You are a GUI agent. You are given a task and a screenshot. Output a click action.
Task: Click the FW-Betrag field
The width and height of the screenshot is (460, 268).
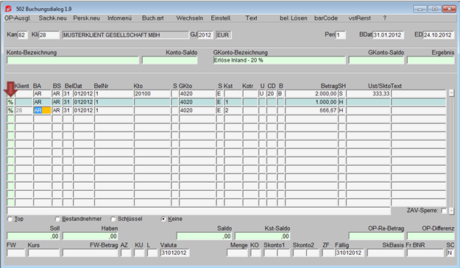click(90, 253)
